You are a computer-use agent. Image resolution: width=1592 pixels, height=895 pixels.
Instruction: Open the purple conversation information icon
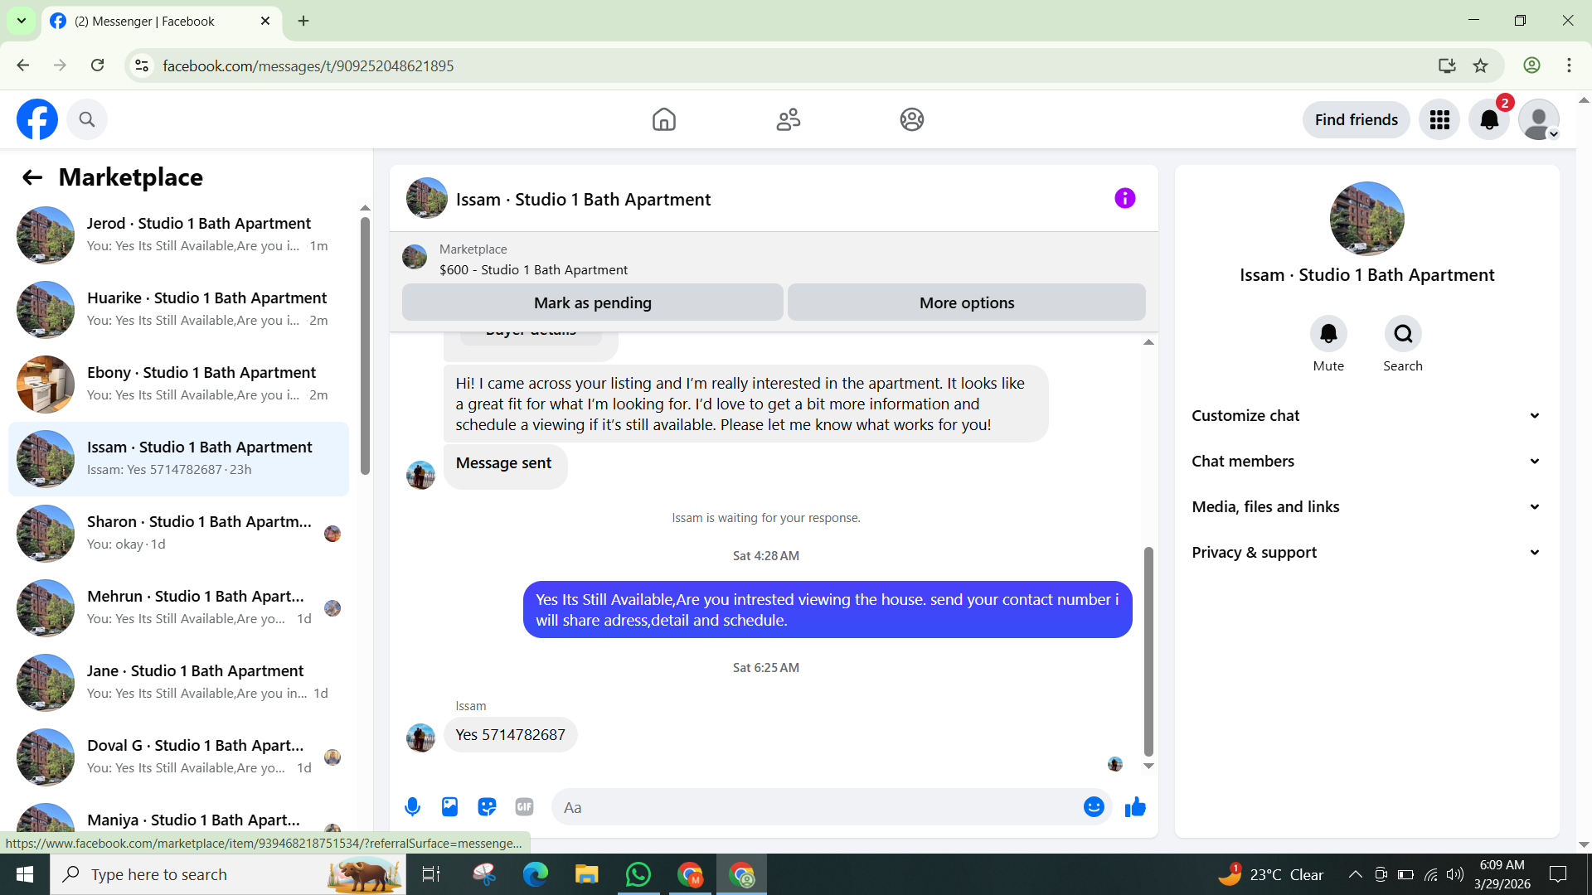tap(1124, 198)
